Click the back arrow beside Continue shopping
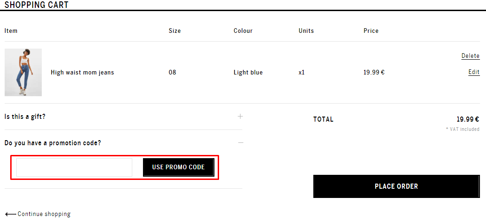The height and width of the screenshot is (222, 486). pyautogui.click(x=11, y=214)
